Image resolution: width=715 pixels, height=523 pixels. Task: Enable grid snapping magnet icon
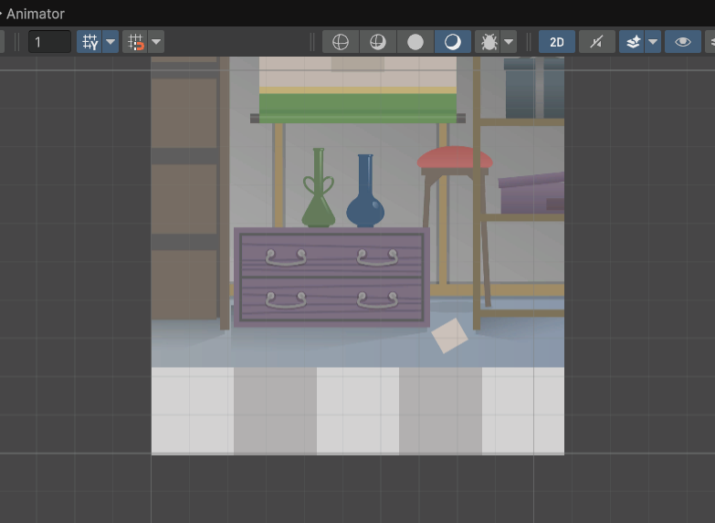(x=136, y=42)
